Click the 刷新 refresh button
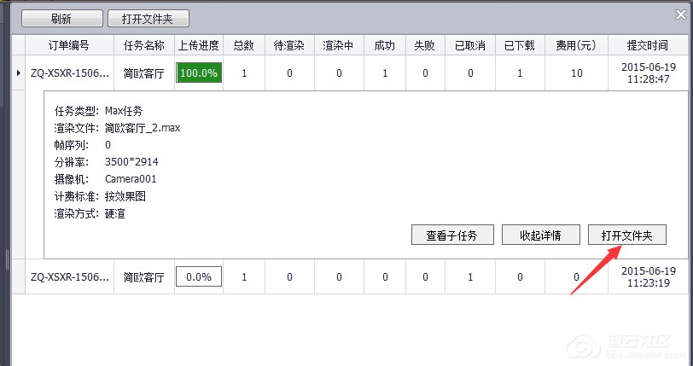 [x=61, y=18]
